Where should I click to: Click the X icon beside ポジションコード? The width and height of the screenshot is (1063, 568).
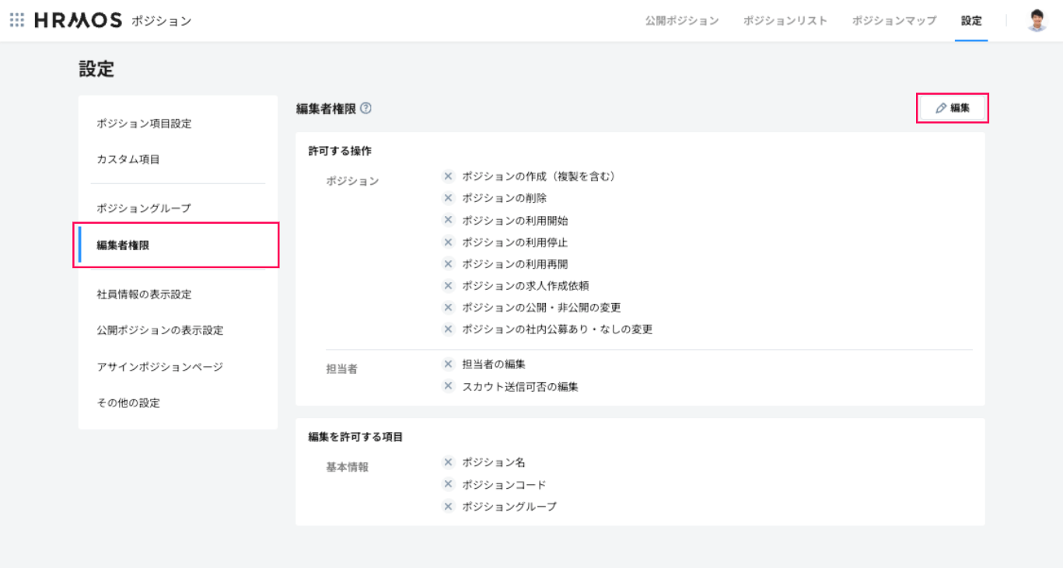pos(448,484)
